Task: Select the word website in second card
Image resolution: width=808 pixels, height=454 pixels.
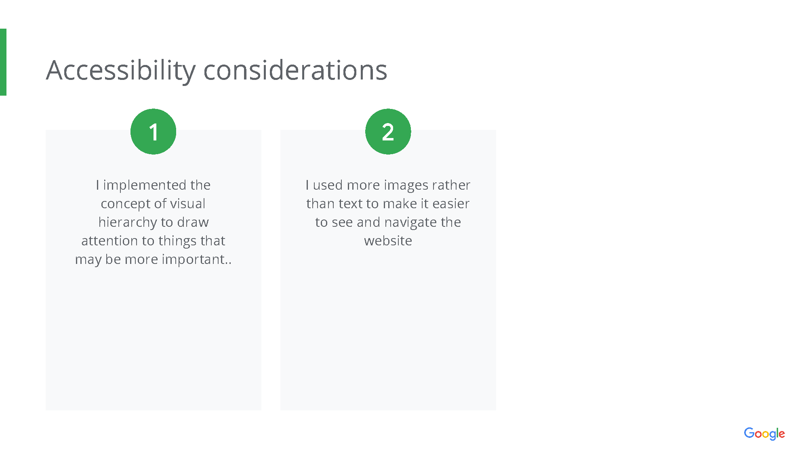Action: 388,241
